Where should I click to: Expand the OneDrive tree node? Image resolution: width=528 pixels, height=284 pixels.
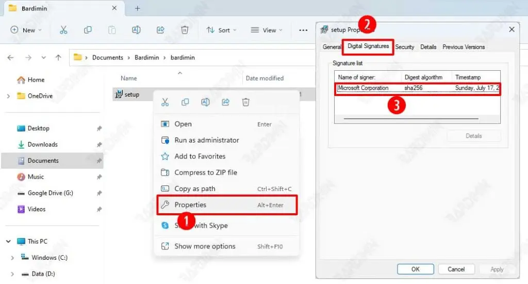click(x=8, y=96)
